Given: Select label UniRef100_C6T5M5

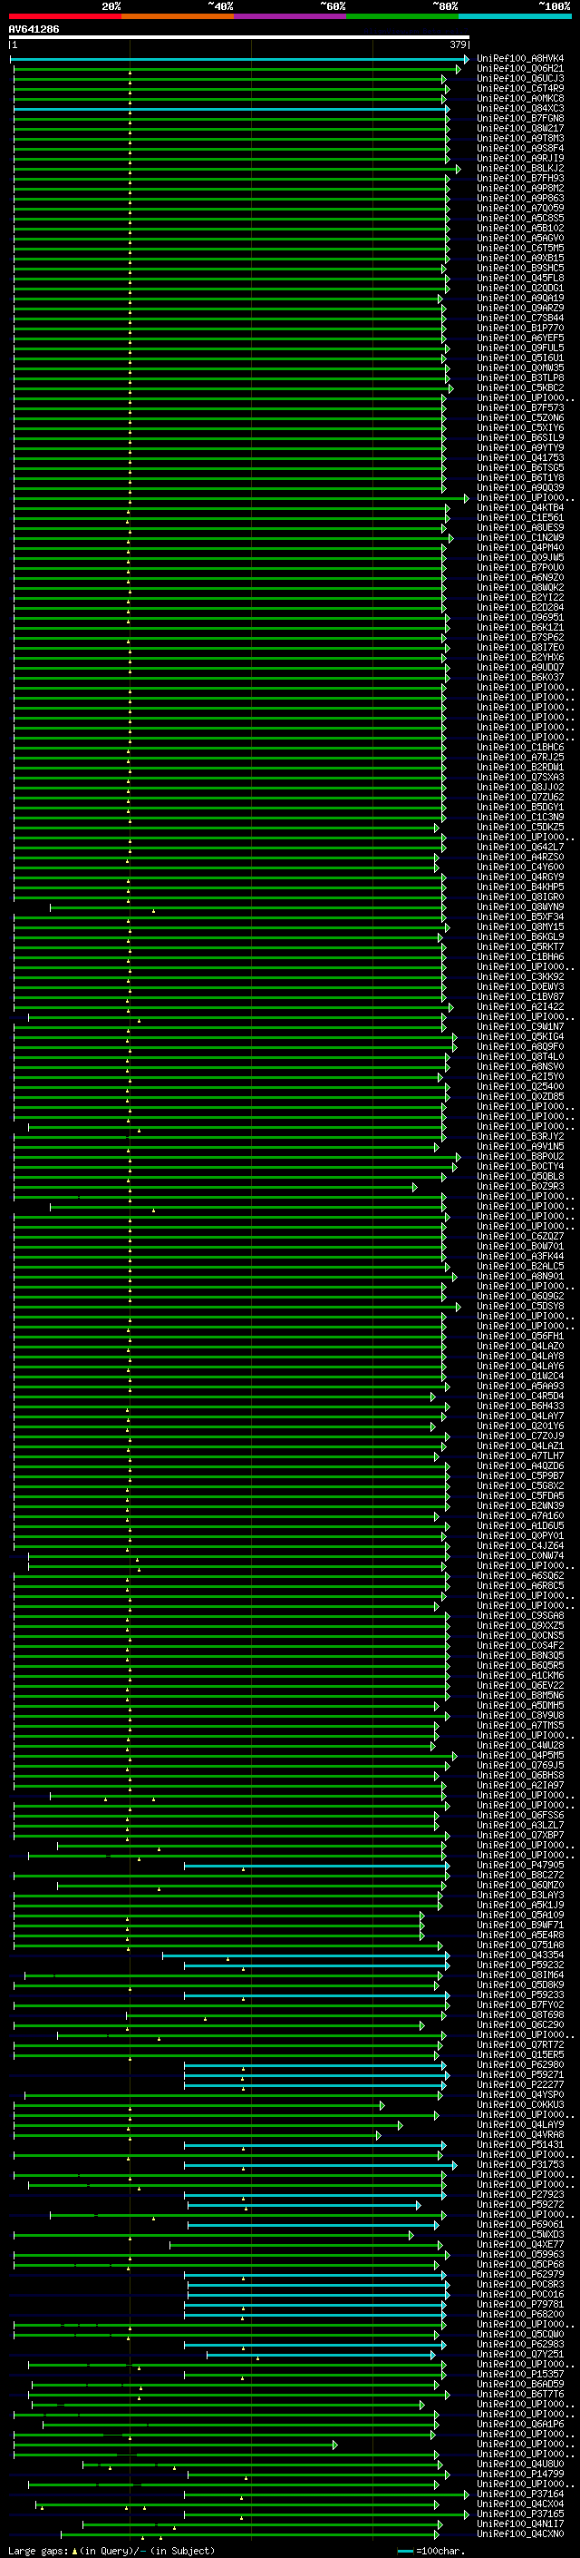Looking at the screenshot, I should 520,247.
